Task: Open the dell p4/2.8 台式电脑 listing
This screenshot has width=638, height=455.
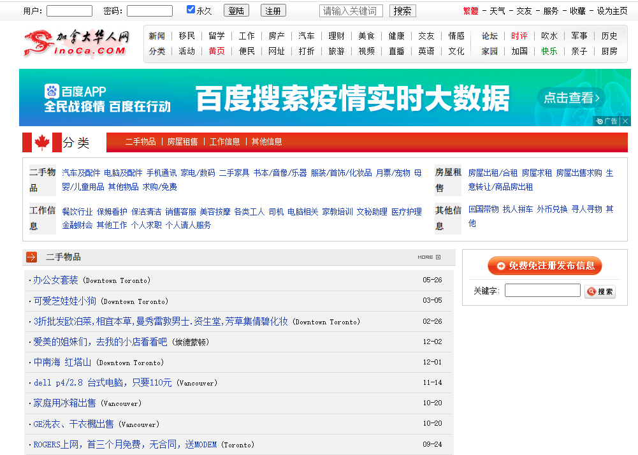Action: coord(103,382)
